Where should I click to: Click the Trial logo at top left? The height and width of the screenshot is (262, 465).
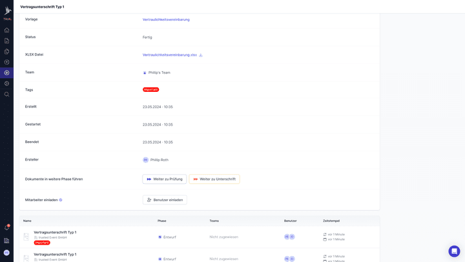click(7, 12)
